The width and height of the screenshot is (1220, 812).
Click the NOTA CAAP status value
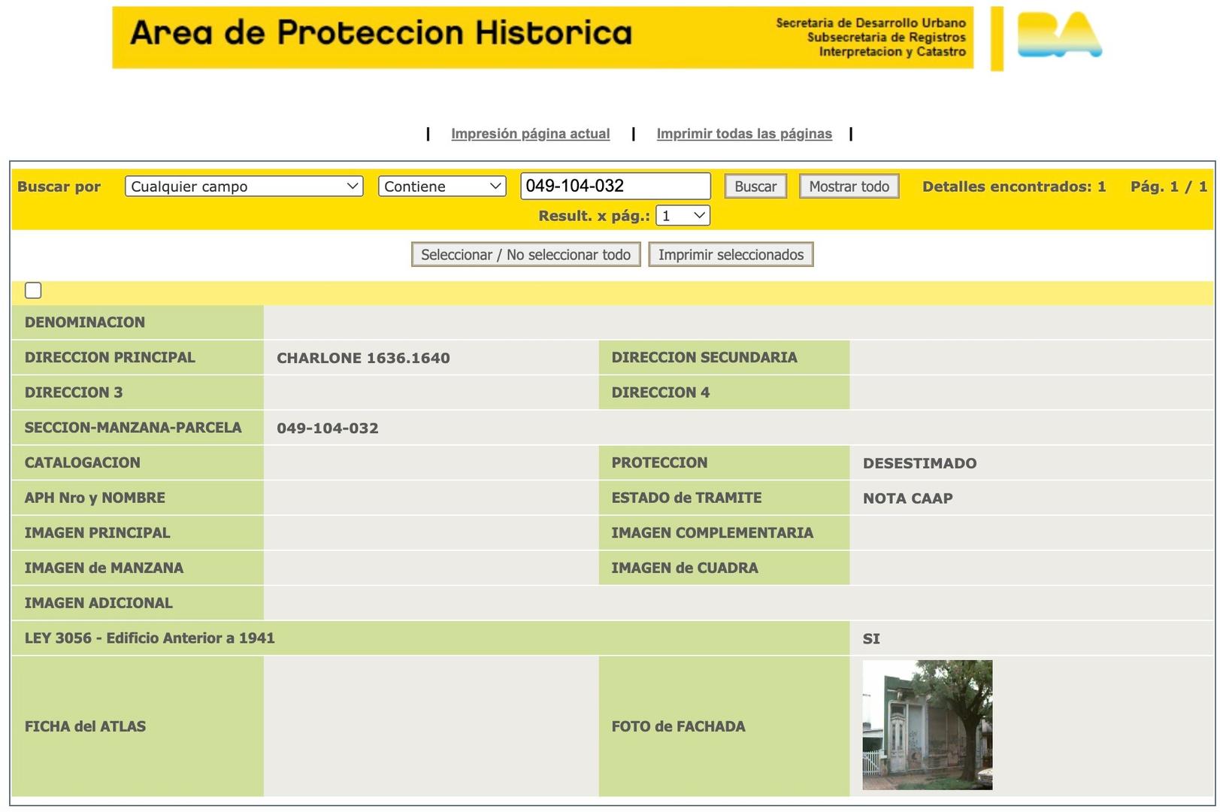pos(908,498)
